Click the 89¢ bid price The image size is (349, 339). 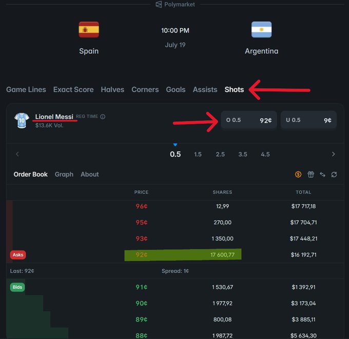point(142,320)
